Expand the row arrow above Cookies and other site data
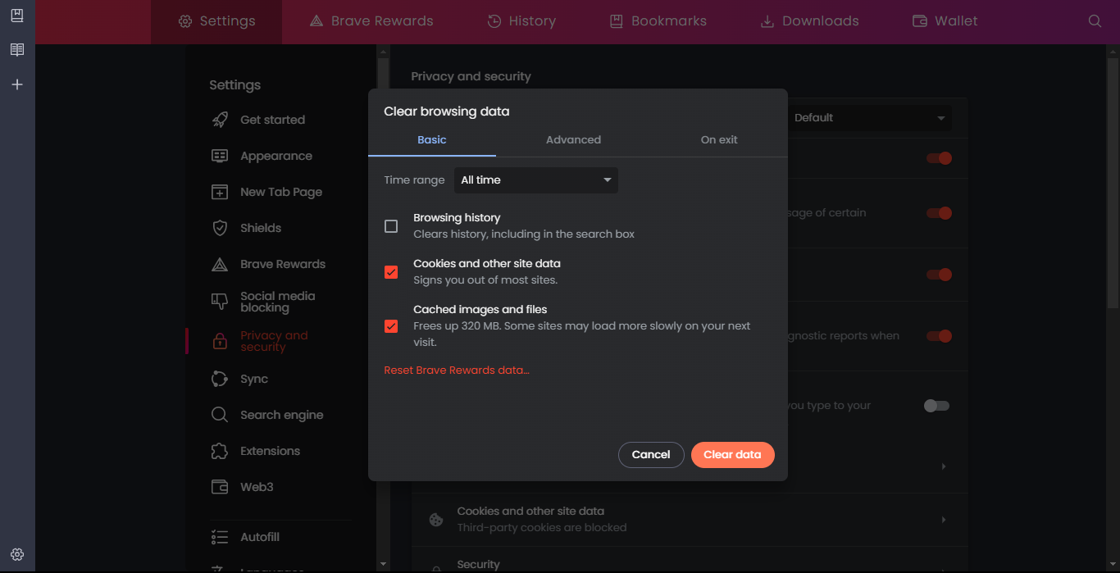Viewport: 1120px width, 573px height. (944, 466)
